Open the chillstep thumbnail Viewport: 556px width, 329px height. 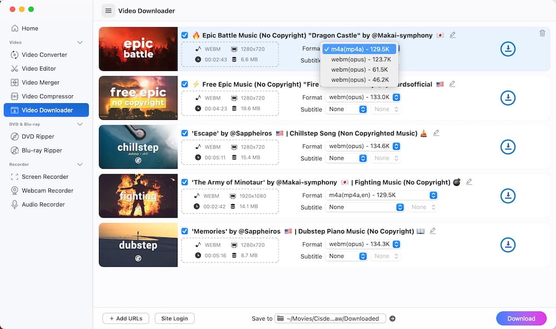(138, 147)
